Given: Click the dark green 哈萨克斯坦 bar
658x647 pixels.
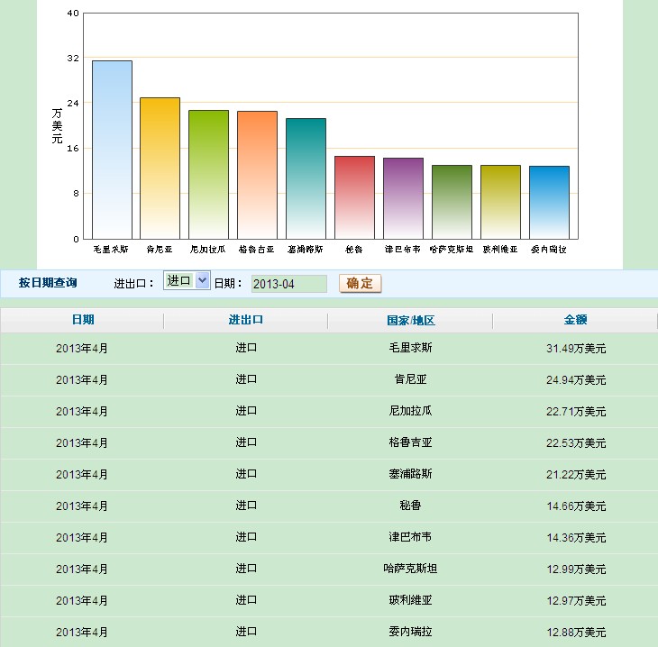Looking at the screenshot, I should point(452,202).
